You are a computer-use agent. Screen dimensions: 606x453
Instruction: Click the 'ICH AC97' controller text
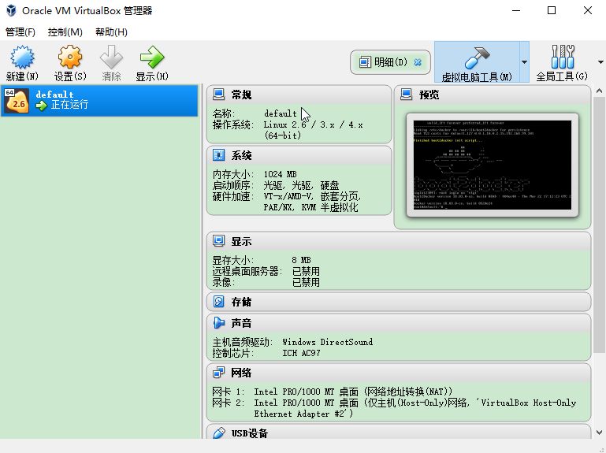[x=302, y=353]
